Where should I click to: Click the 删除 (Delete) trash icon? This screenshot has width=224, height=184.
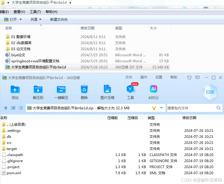[84, 89]
